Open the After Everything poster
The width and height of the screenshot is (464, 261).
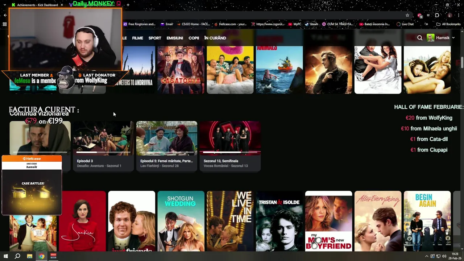[x=378, y=221]
